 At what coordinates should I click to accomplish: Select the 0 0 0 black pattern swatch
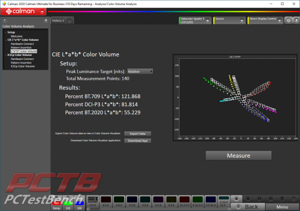93,202
